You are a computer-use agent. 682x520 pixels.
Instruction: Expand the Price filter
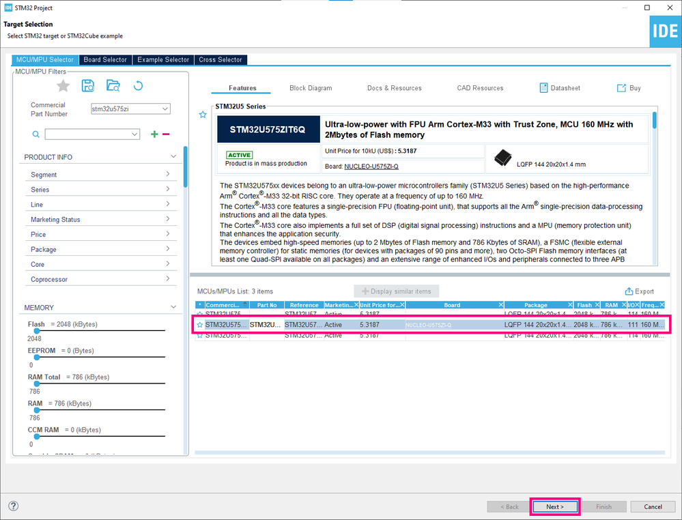168,233
